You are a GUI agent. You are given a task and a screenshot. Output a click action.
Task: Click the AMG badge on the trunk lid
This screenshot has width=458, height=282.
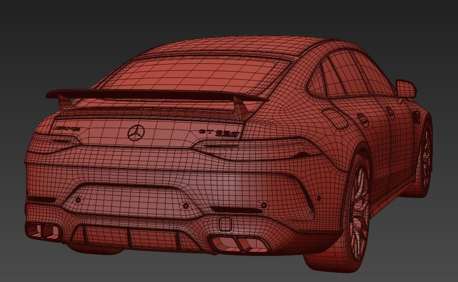[67, 129]
